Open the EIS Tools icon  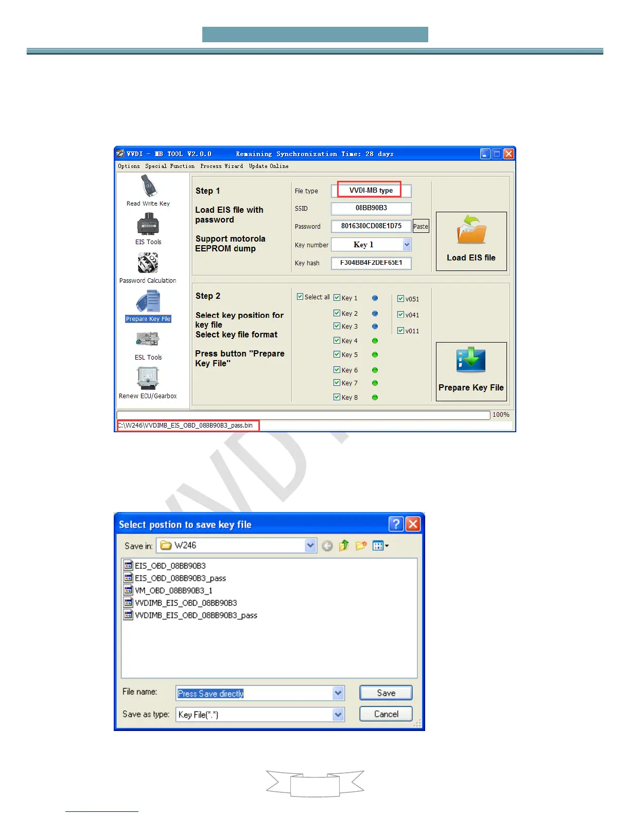tap(148, 225)
